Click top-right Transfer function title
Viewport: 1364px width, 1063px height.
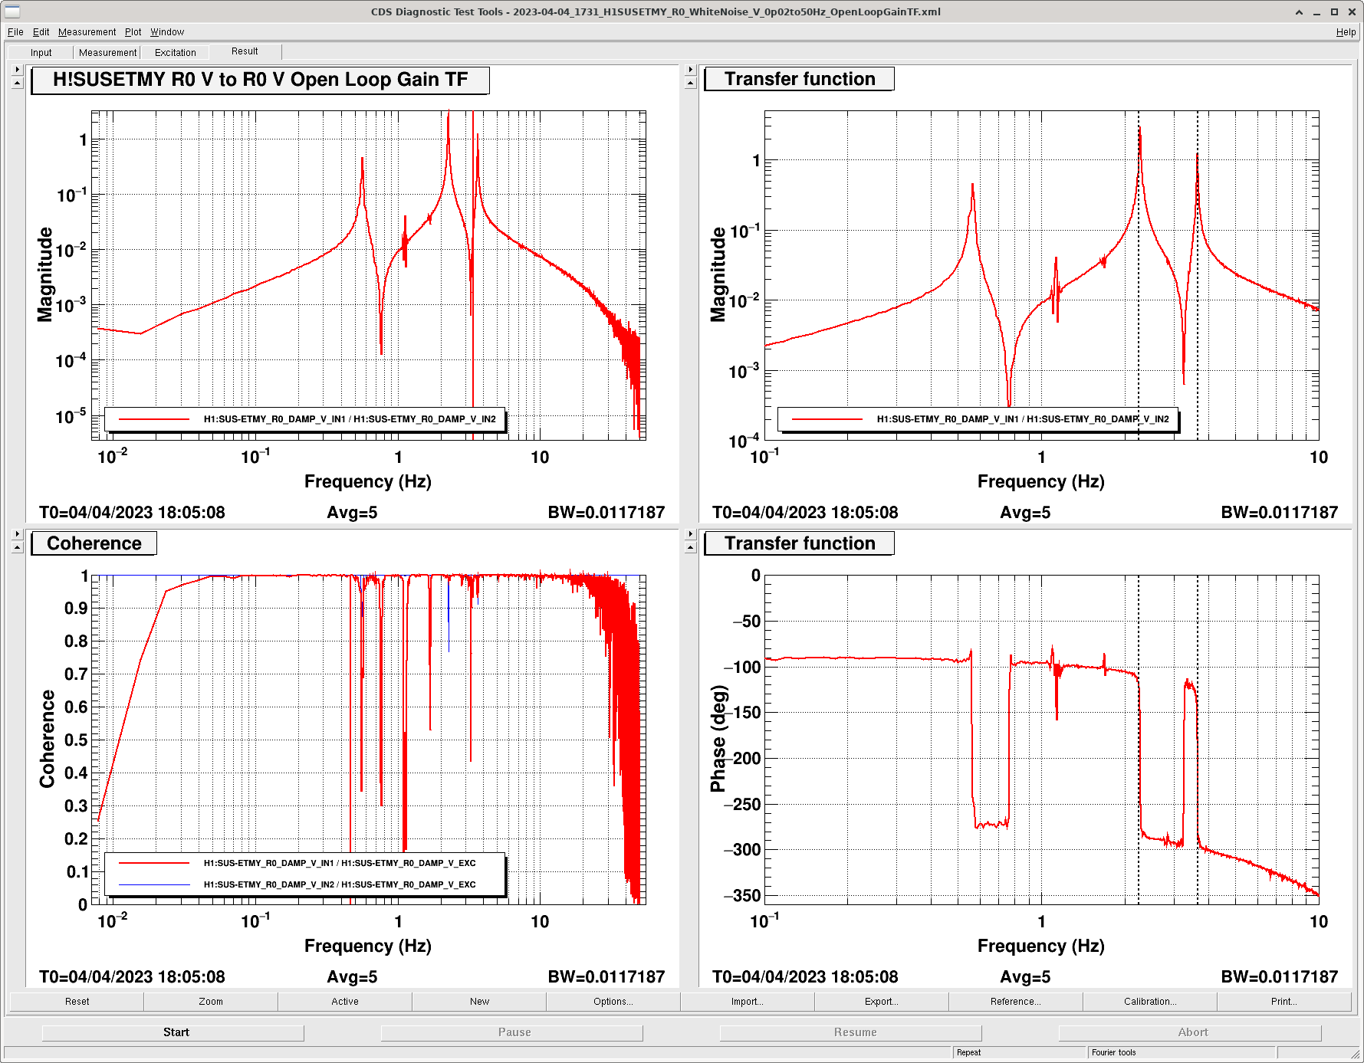pos(799,79)
